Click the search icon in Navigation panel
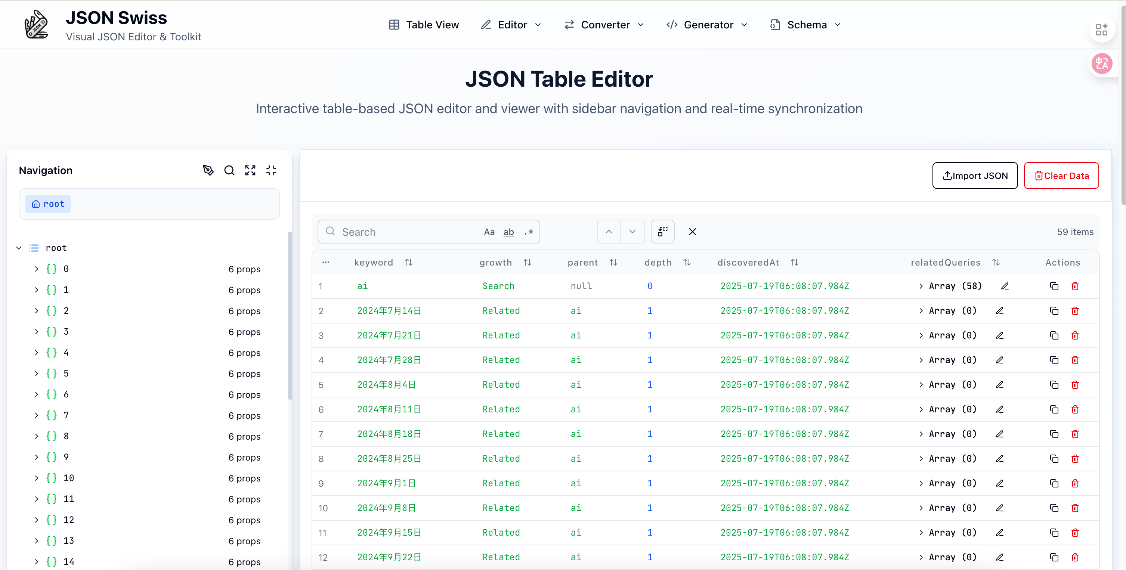Screen dimensions: 1126x570 [229, 170]
